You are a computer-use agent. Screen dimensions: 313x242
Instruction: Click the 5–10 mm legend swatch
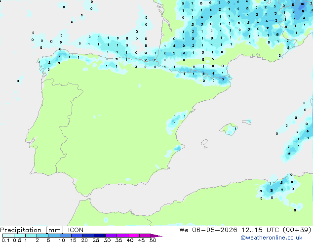point(54,236)
